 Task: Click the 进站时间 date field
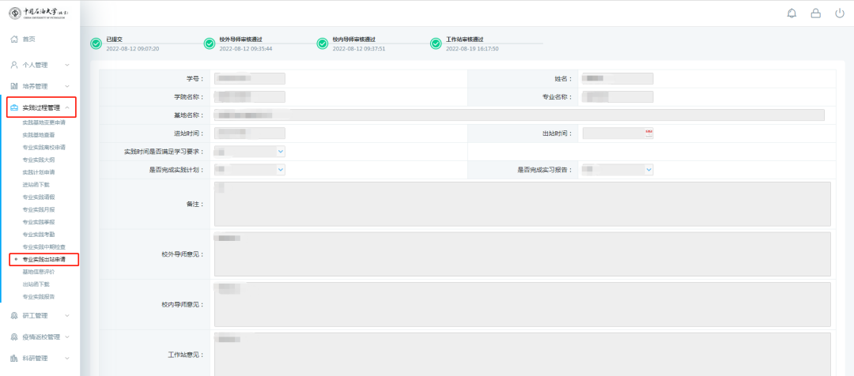(x=249, y=133)
